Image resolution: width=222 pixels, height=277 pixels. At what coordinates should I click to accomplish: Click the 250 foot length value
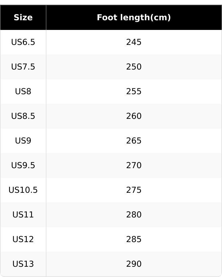134,67
